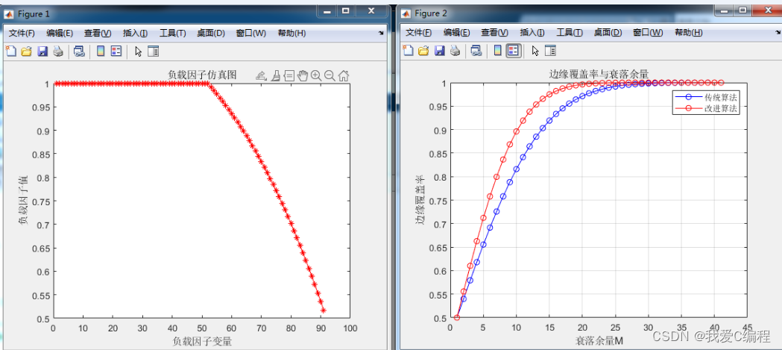The height and width of the screenshot is (350, 782).
Task: Select the y-axis label 边缘覆盖率
Action: coord(420,199)
